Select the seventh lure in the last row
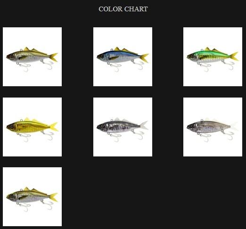Screen dimensions: 246x229 click(x=32, y=196)
